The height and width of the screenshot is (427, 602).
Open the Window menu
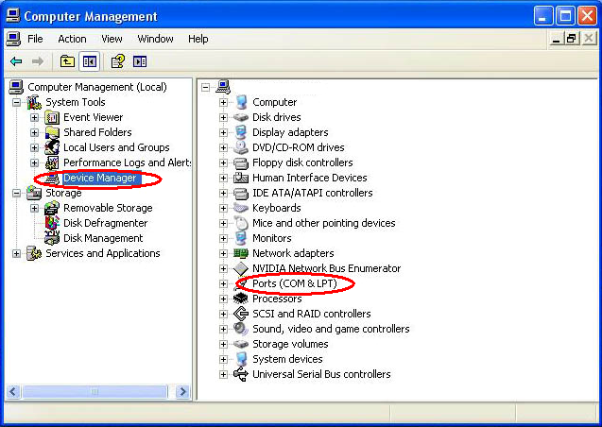click(155, 39)
